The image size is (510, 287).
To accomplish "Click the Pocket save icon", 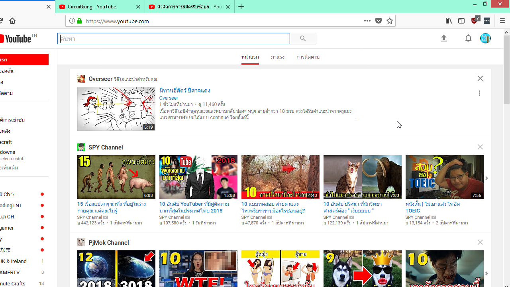I will [x=379, y=21].
